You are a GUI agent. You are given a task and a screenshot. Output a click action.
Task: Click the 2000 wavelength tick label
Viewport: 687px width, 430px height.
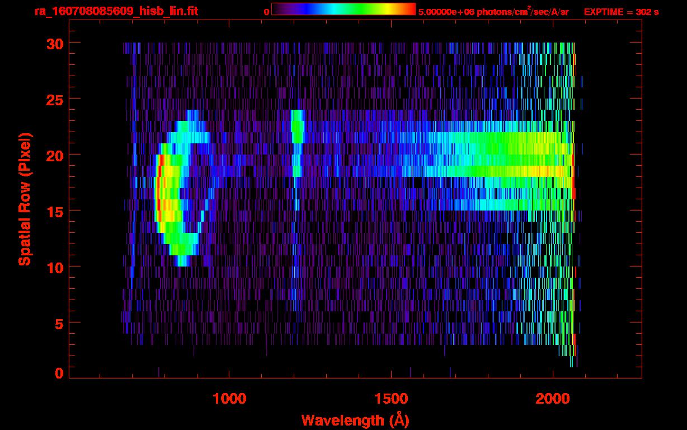(552, 399)
